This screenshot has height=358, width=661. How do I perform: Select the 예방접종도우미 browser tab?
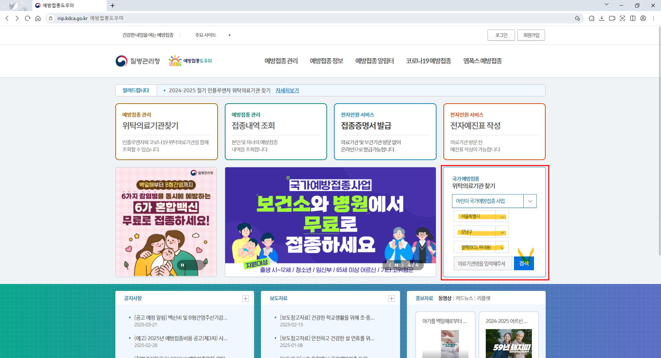(69, 6)
